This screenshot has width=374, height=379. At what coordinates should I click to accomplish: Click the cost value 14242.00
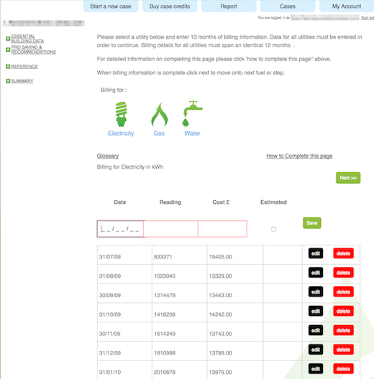pyautogui.click(x=220, y=314)
